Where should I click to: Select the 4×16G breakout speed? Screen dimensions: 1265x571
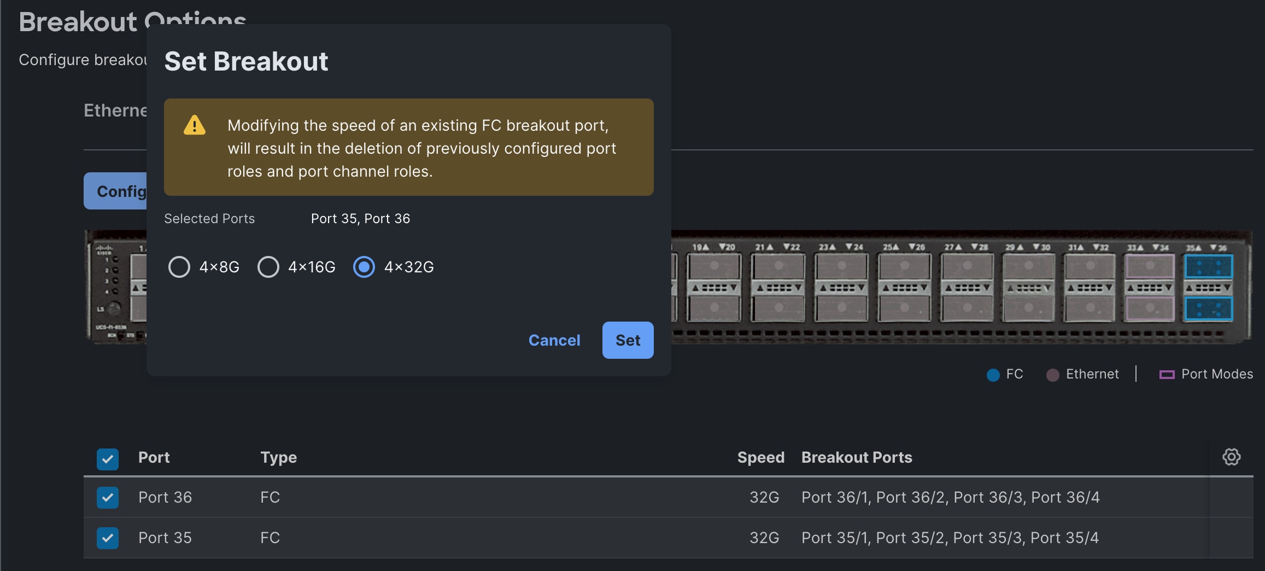click(268, 267)
